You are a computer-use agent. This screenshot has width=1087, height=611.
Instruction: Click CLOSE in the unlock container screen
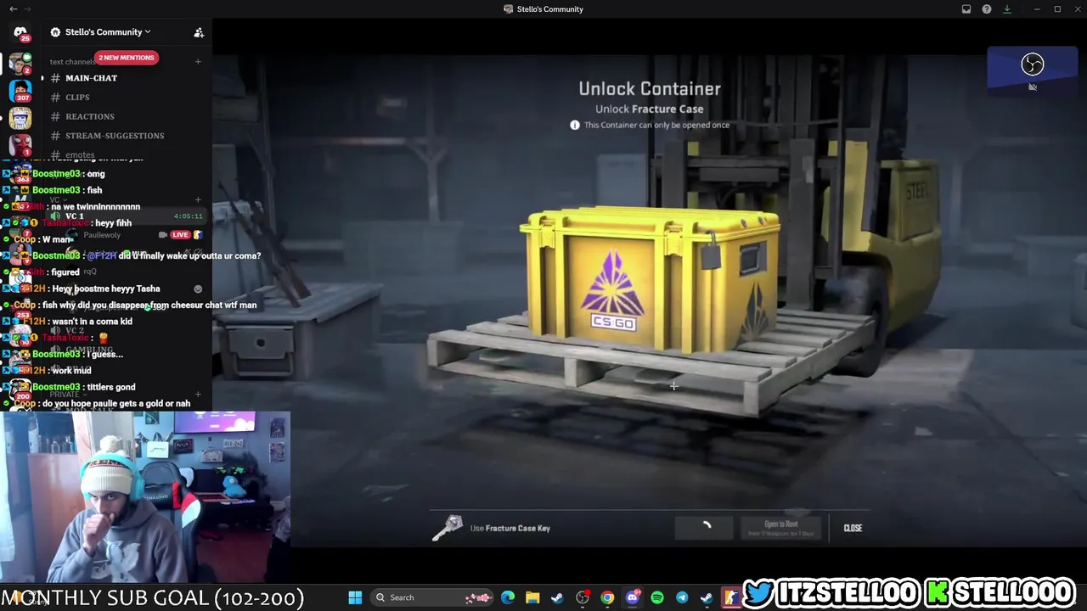click(x=853, y=528)
